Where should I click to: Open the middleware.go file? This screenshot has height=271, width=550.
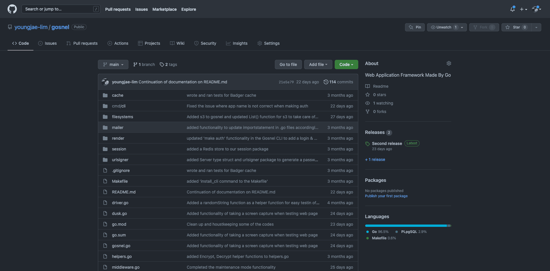[126, 267]
